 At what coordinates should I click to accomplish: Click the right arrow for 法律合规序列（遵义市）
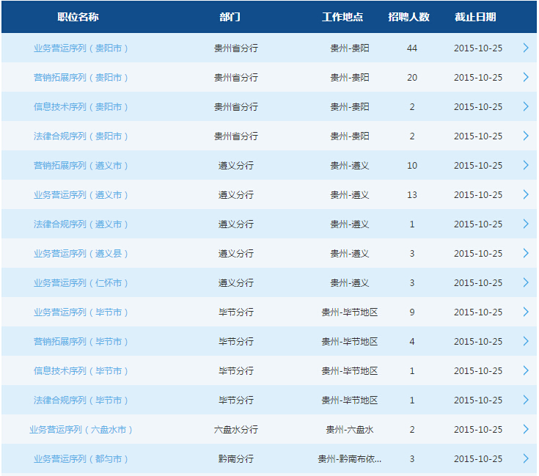pyautogui.click(x=525, y=224)
